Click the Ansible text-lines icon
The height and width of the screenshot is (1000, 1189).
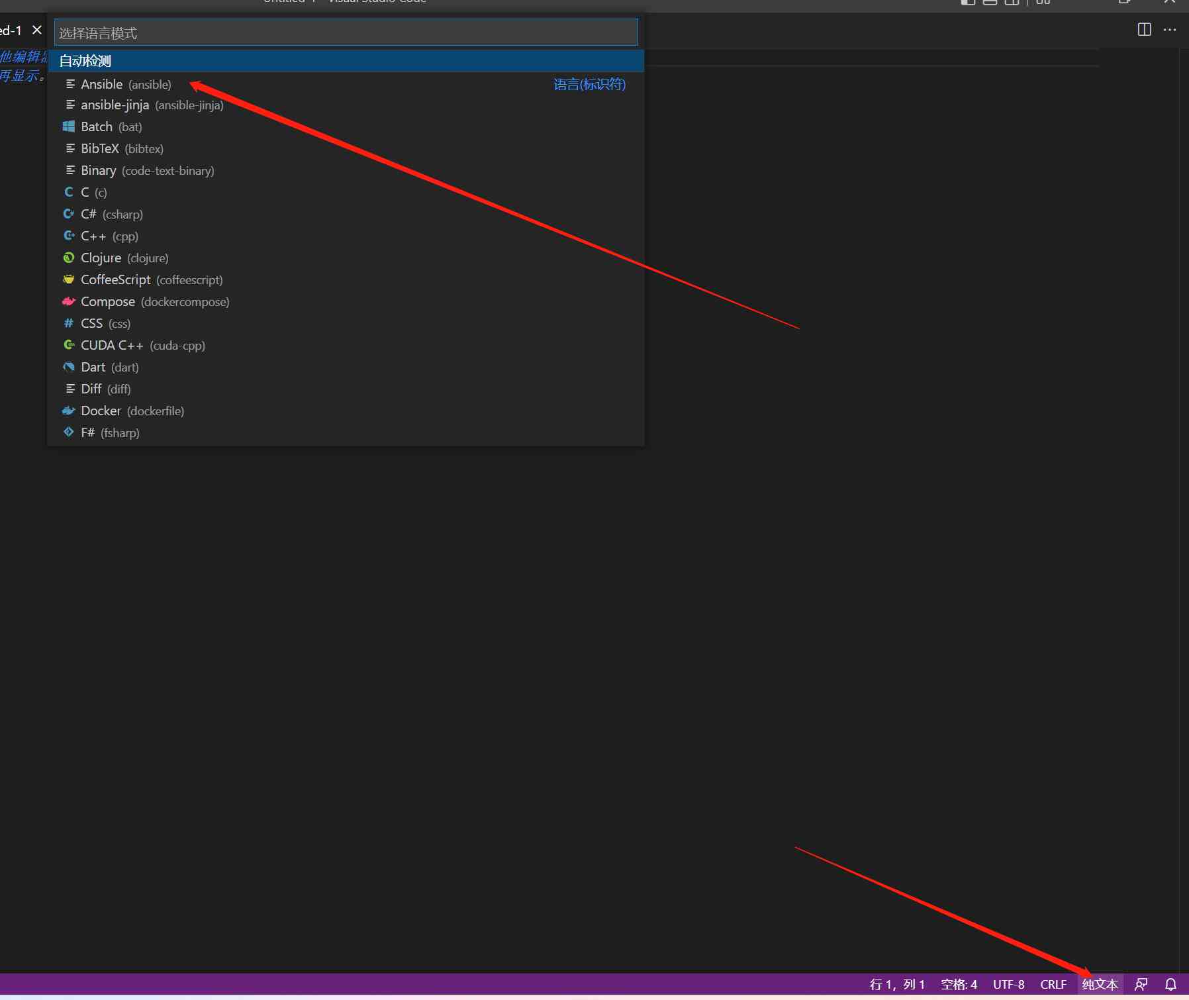click(70, 84)
